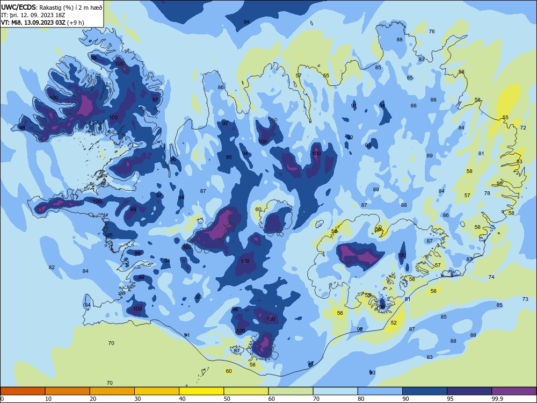Select the initial time line 'IT: þri. 12. 09. 2023 18Z'
The height and width of the screenshot is (403, 537).
[x=33, y=15]
